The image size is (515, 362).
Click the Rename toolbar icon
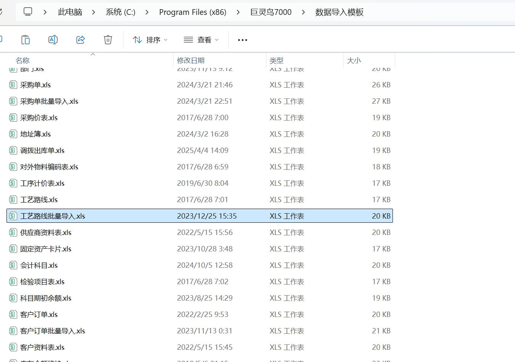53,40
